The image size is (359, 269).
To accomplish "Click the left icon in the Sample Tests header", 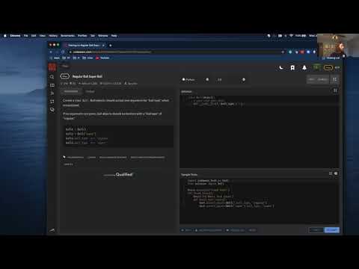I will [x=331, y=173].
